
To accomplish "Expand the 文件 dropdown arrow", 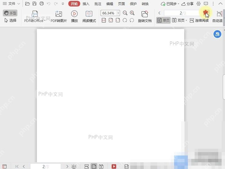I will [19, 4].
